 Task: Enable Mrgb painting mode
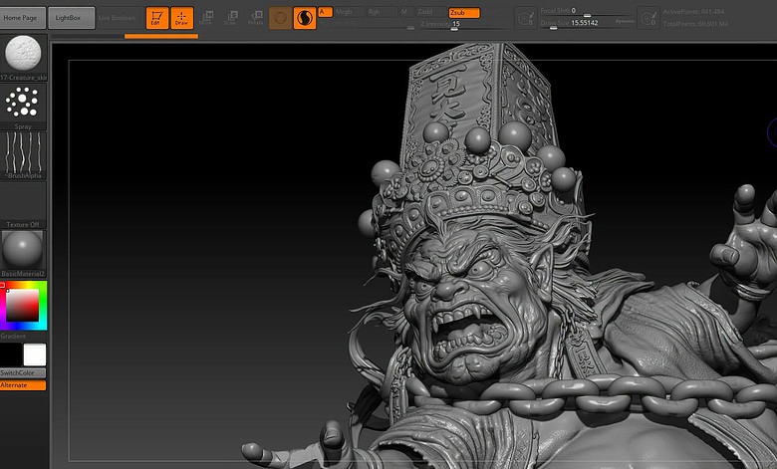[350, 12]
